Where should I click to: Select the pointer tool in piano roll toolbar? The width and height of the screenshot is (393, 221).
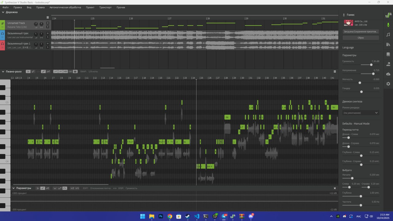(28, 71)
